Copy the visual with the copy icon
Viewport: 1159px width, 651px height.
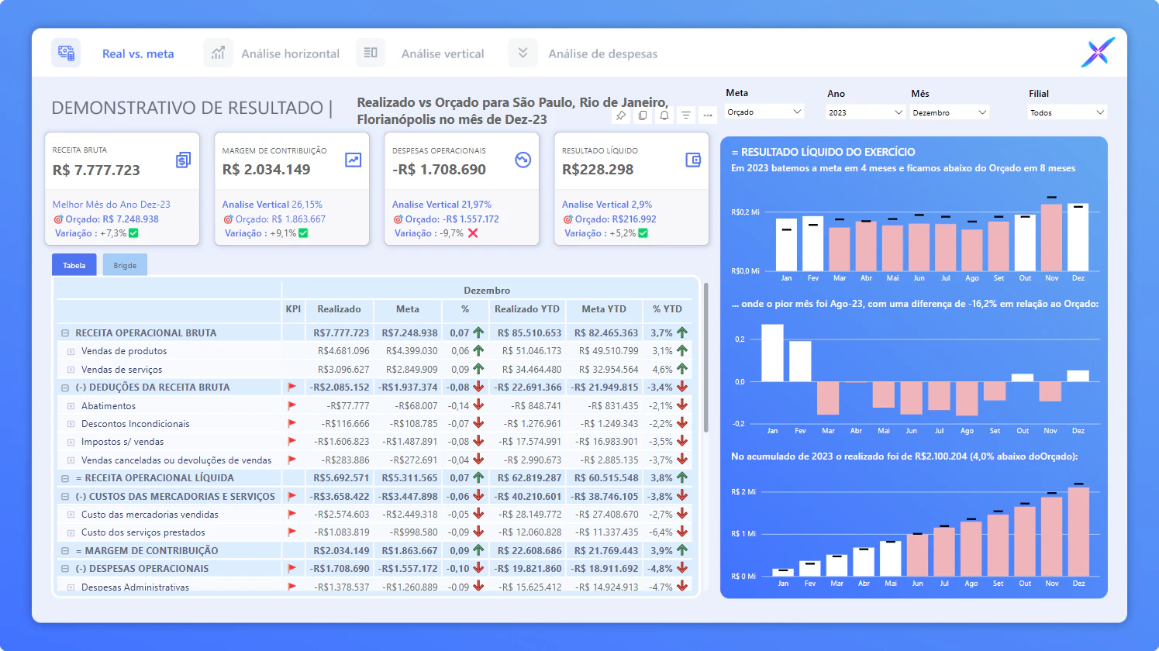point(643,115)
